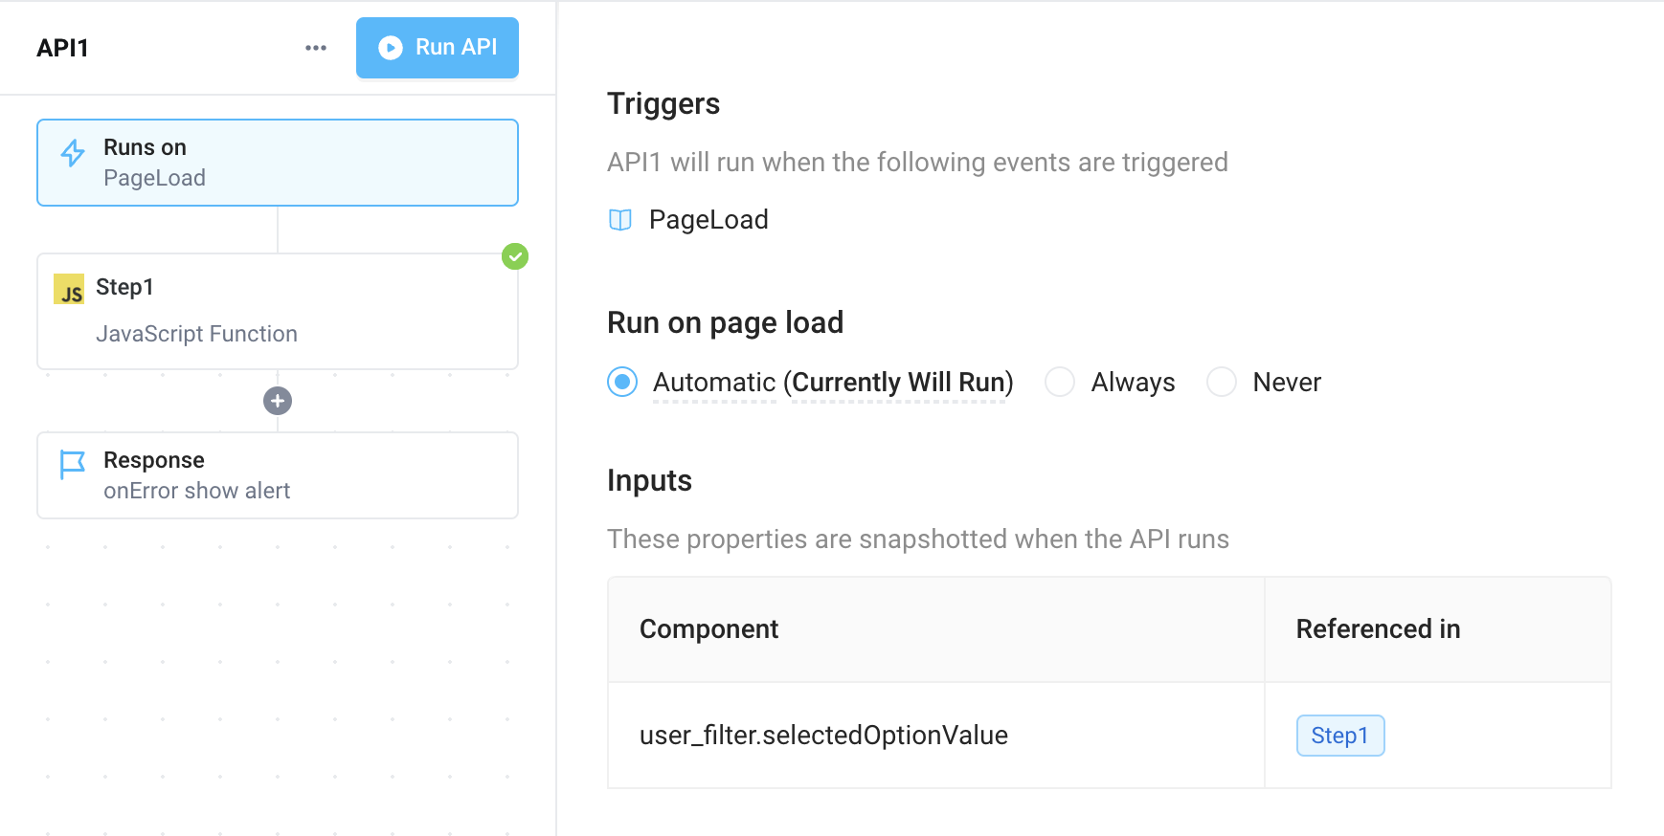Screen dimensions: 1664x836
Task: Select the Runs on PageLoad trigger block
Action: [x=277, y=163]
